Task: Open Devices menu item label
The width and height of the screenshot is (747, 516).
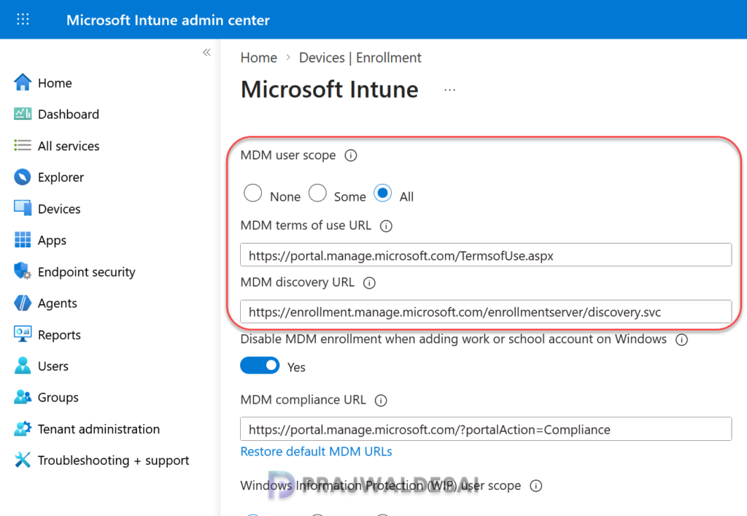Action: [59, 209]
